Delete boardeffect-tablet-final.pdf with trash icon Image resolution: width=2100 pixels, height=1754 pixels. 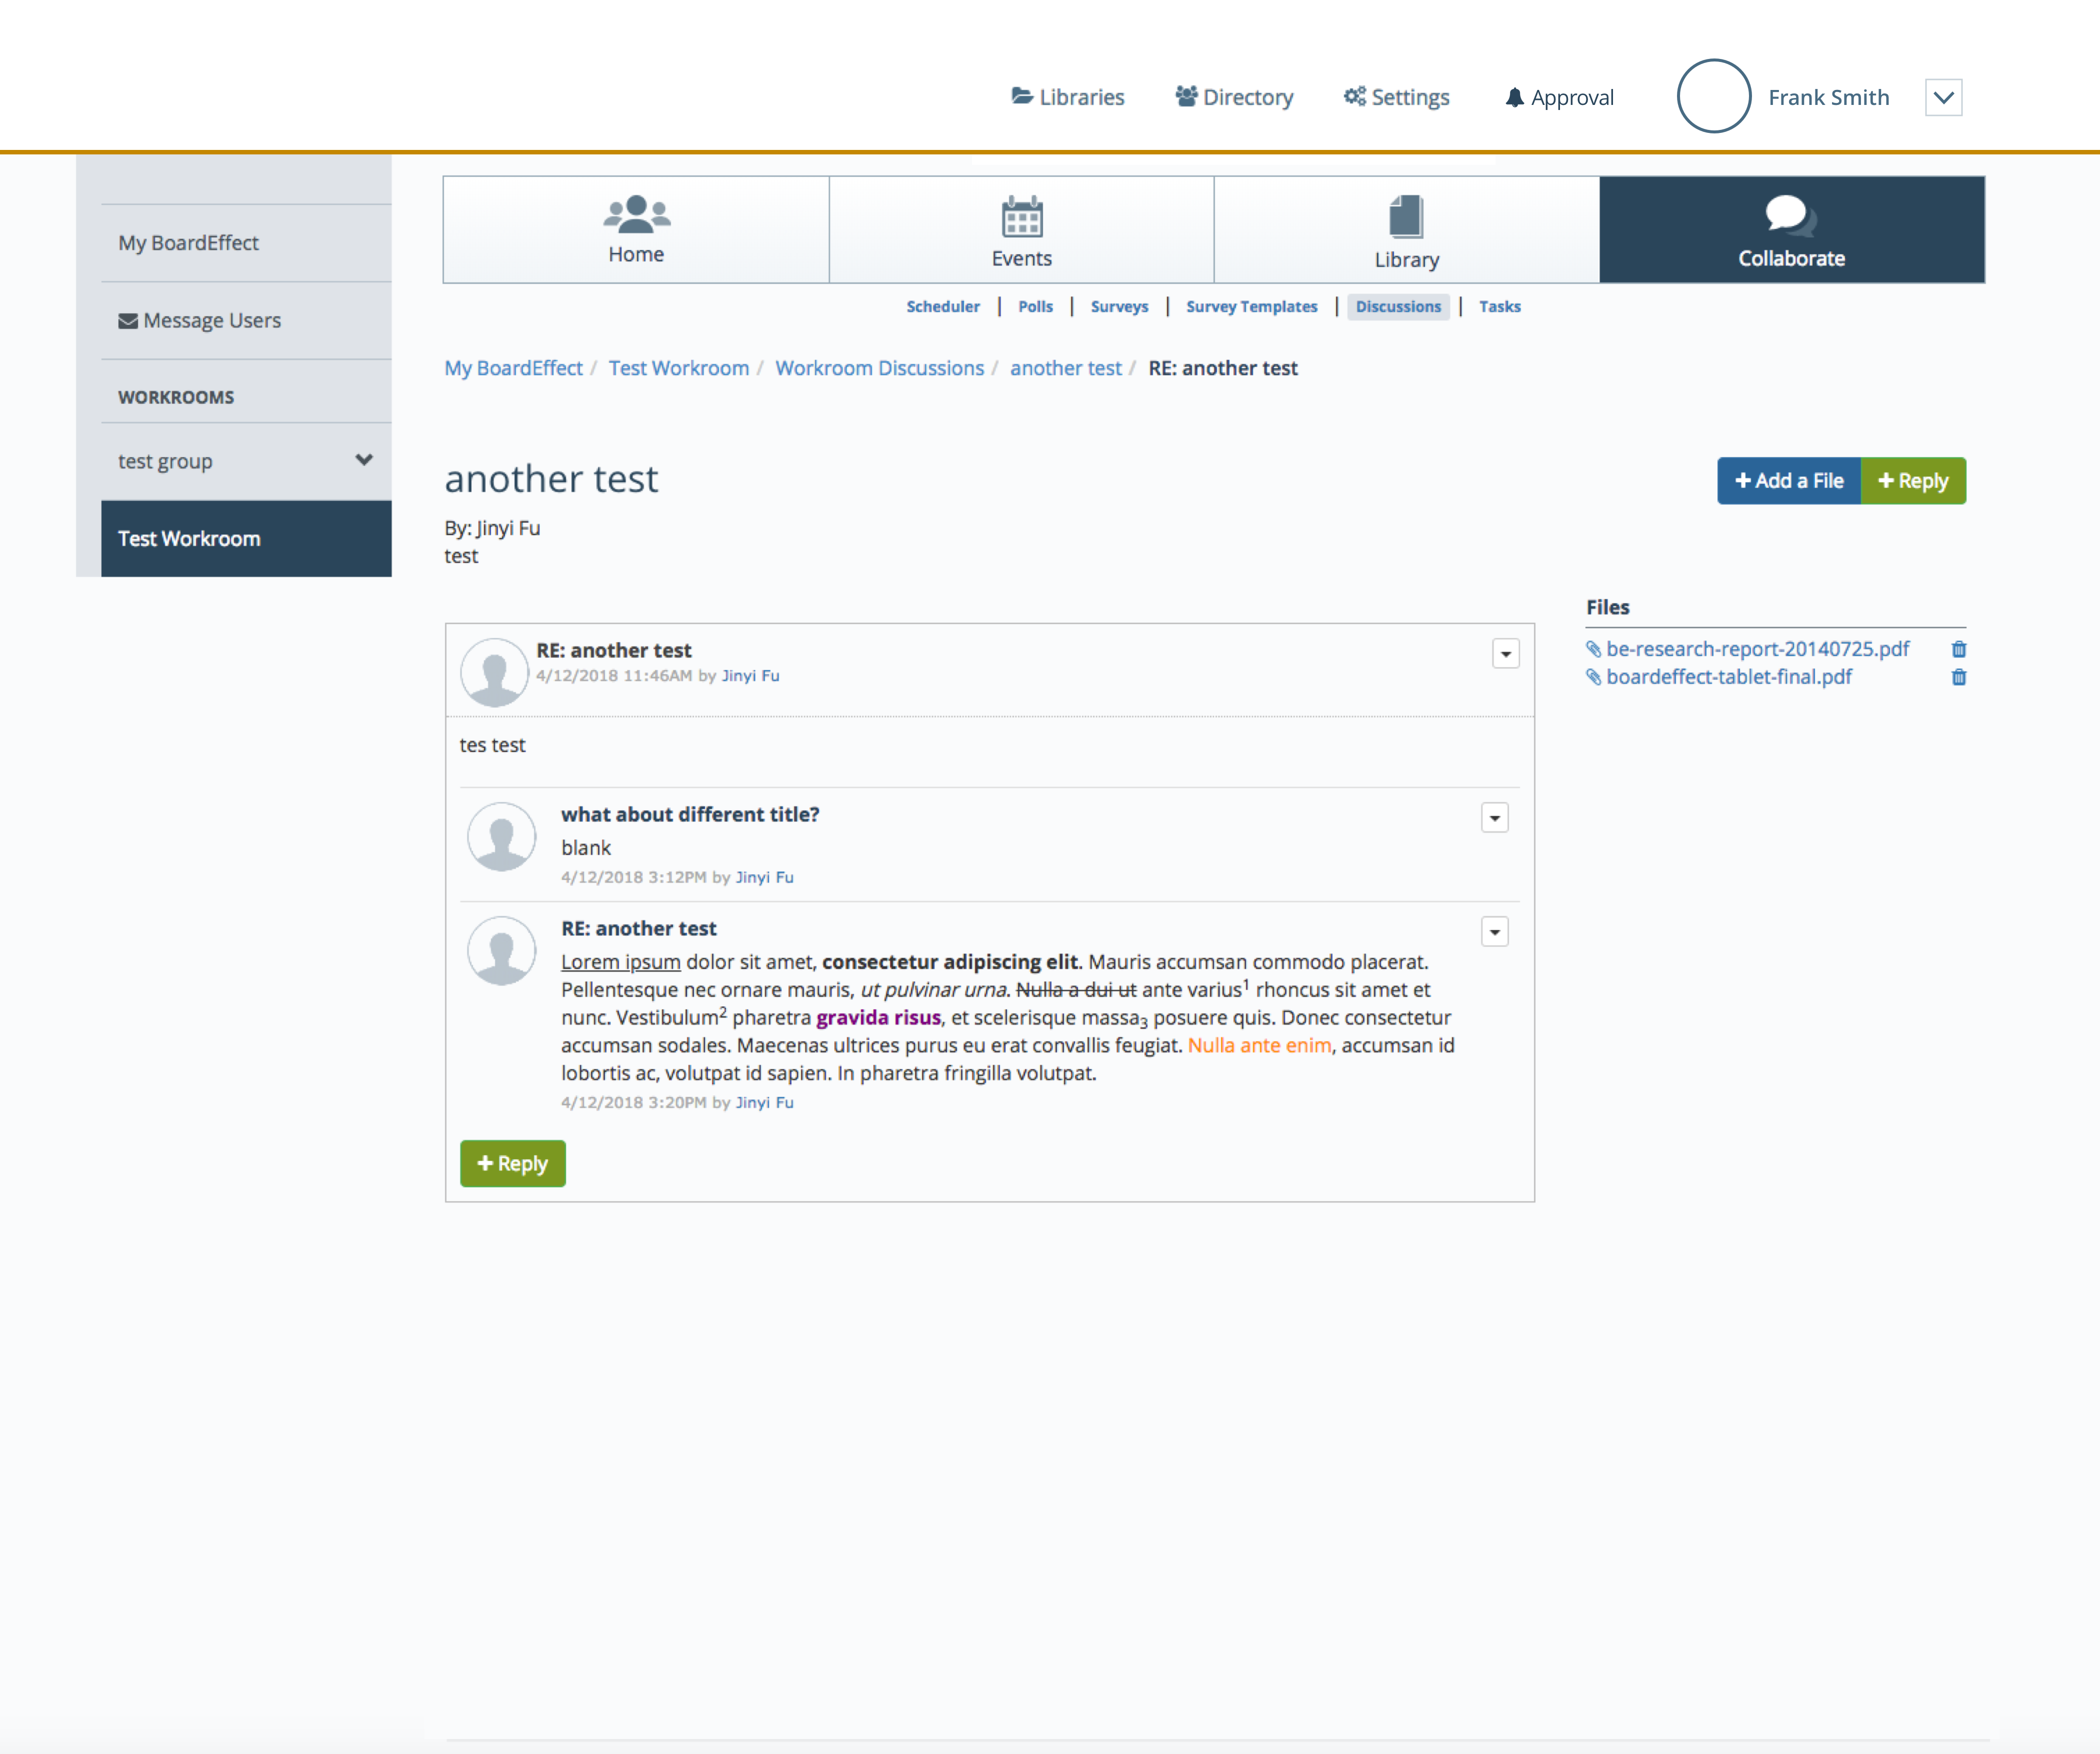click(1958, 678)
